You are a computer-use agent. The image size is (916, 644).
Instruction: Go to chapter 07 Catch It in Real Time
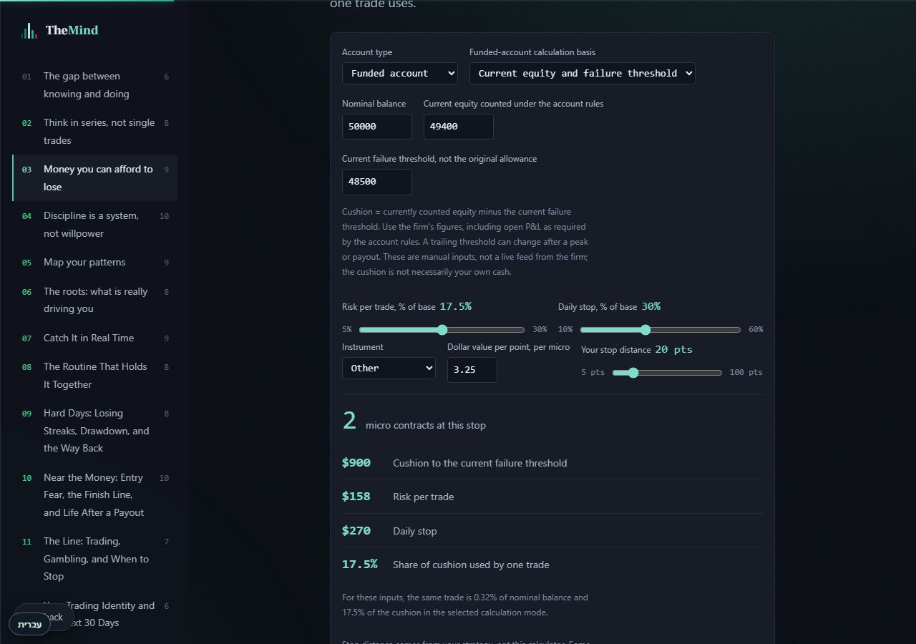point(94,338)
